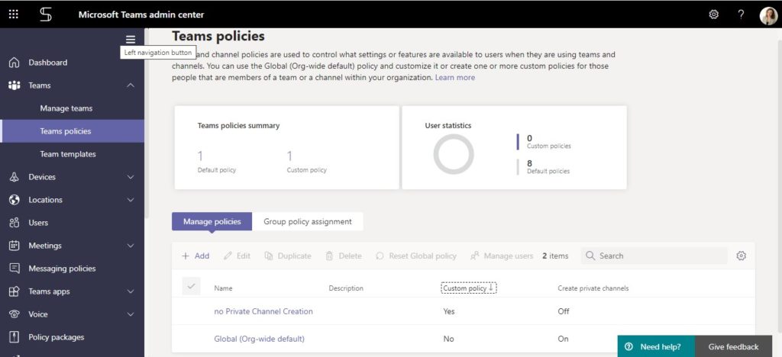Open the Learn more link

455,78
